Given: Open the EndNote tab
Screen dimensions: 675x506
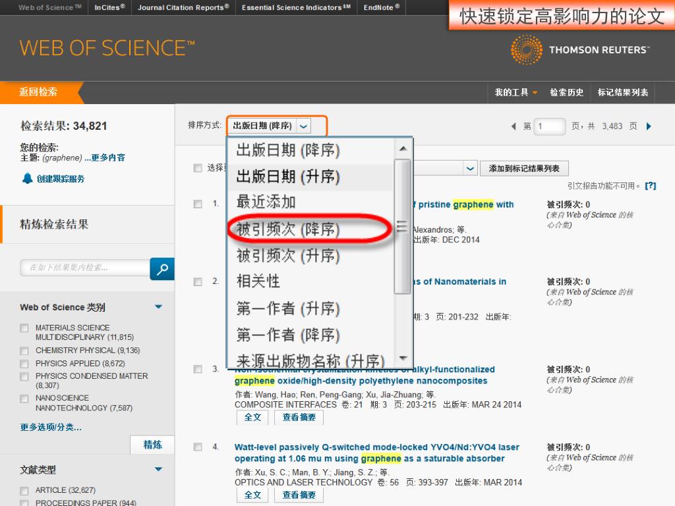Looking at the screenshot, I should pyautogui.click(x=382, y=7).
